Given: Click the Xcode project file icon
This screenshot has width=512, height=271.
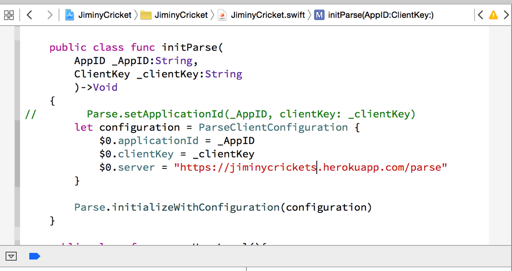Looking at the screenshot, I should (x=69, y=15).
